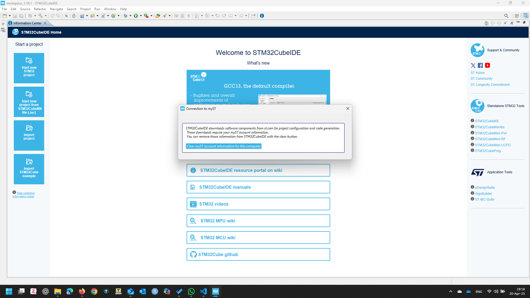Open the Project menu
530x298 pixels.
tap(85, 9)
